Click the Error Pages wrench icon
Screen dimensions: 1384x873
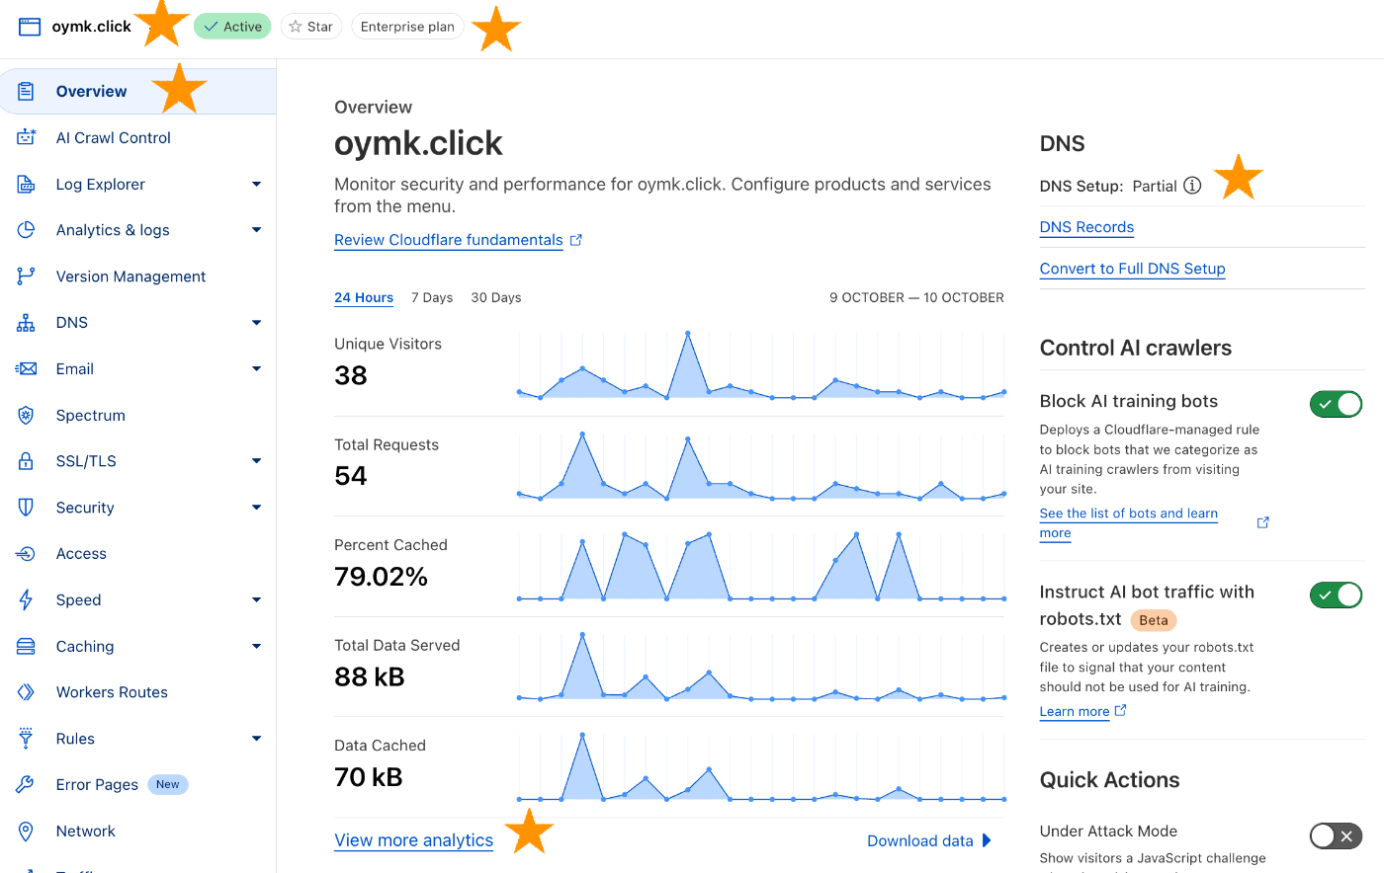(27, 785)
